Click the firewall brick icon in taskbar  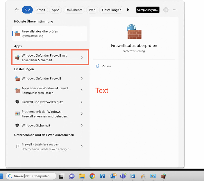point(163,176)
